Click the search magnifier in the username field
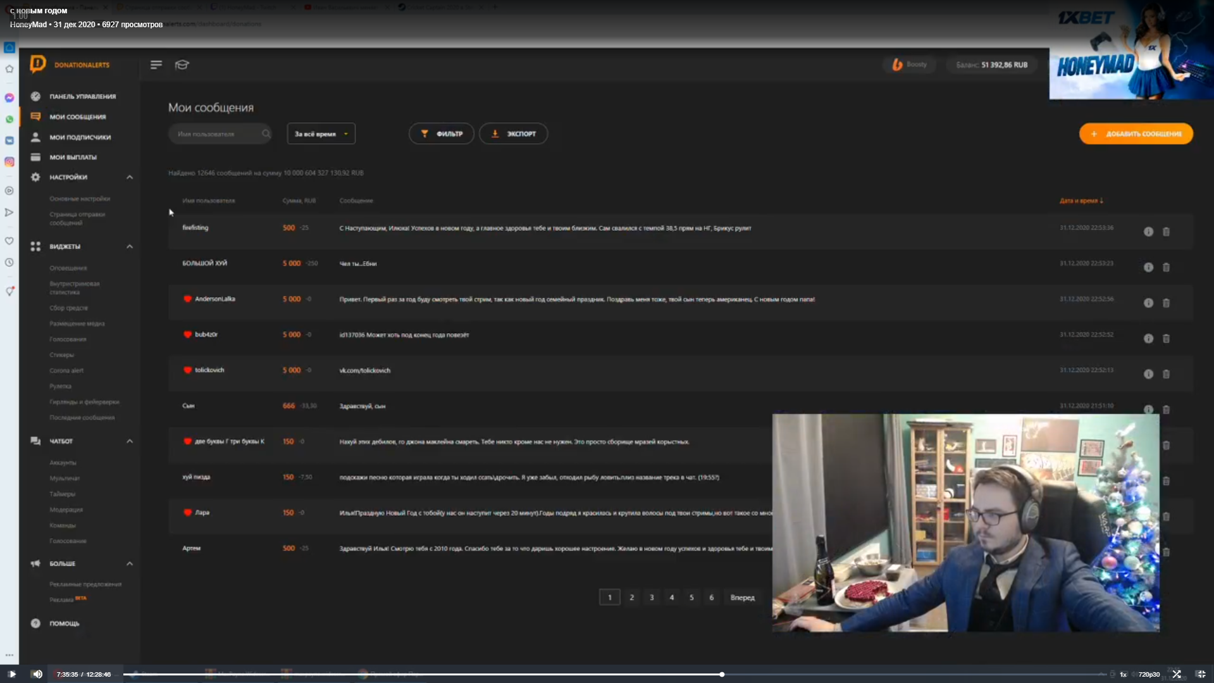This screenshot has height=683, width=1214. click(266, 134)
